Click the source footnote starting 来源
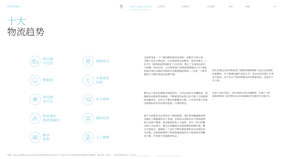The width and height of the screenshot is (283, 159). tap(72, 155)
